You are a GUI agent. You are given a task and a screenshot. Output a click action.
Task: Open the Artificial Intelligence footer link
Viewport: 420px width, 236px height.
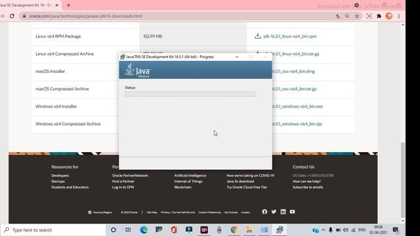click(190, 176)
